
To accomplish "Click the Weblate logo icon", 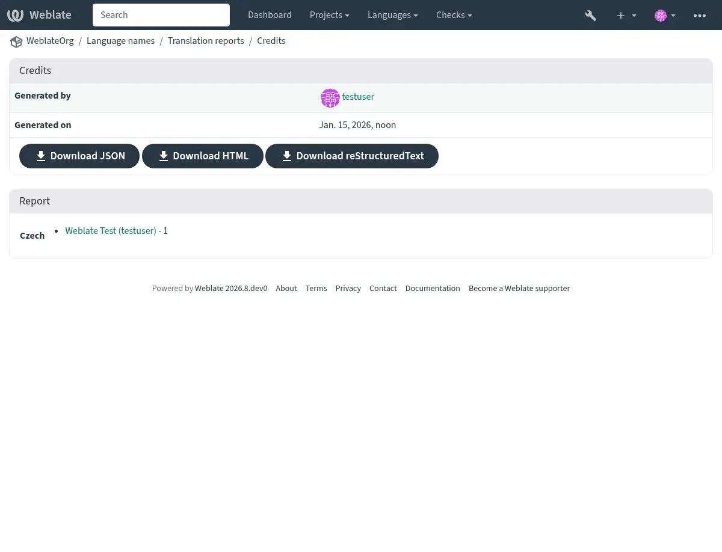I will click(16, 15).
